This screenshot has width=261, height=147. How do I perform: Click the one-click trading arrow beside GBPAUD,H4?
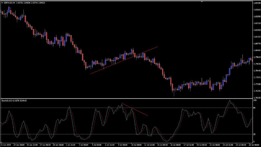point(2,3)
